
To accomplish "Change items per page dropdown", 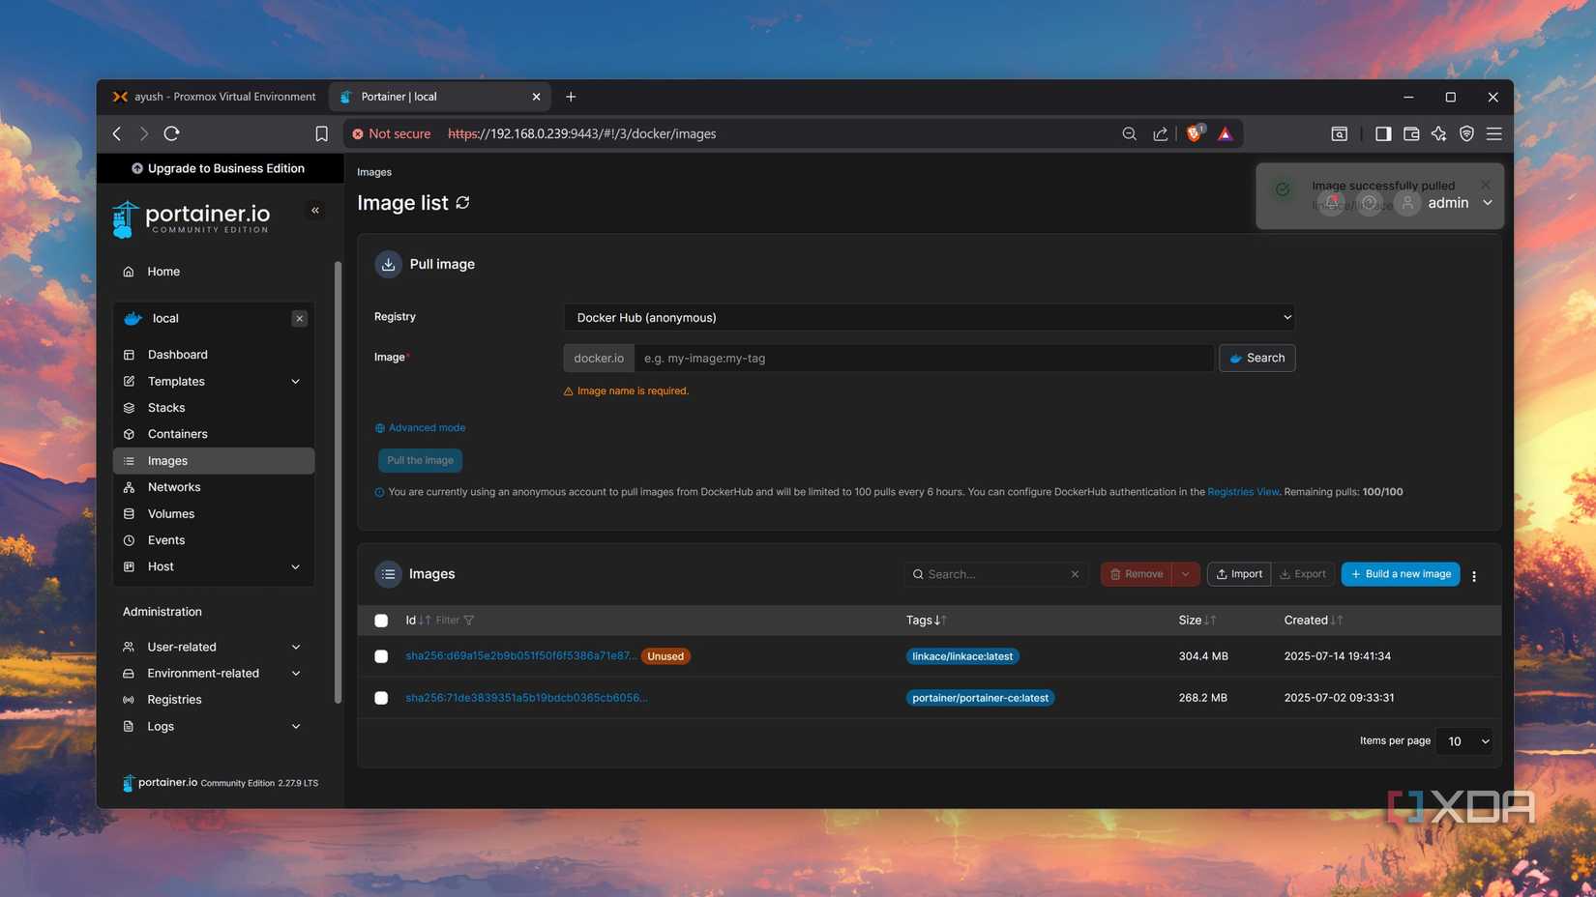I will pyautogui.click(x=1464, y=741).
